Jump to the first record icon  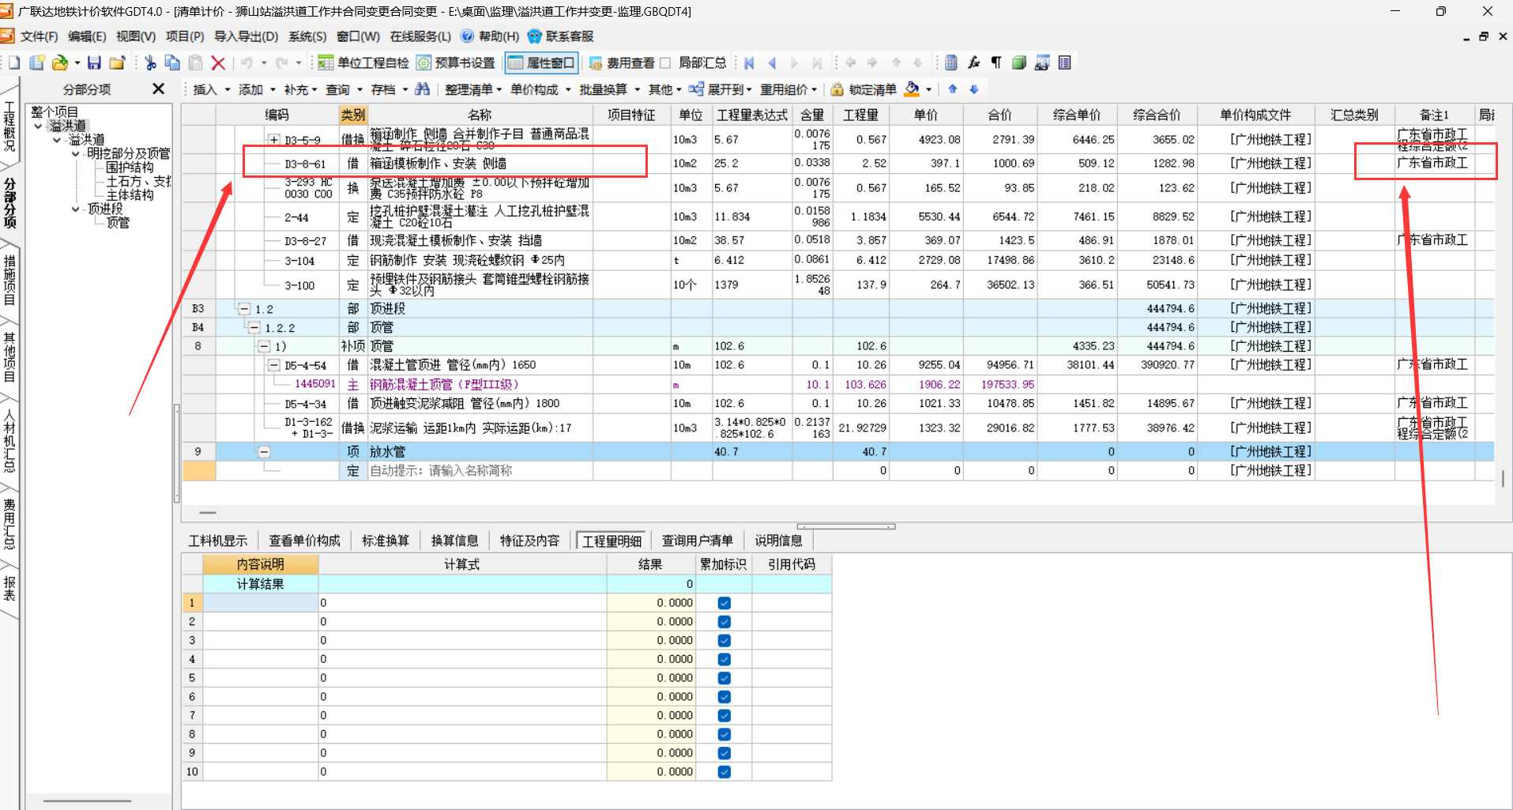click(x=749, y=62)
